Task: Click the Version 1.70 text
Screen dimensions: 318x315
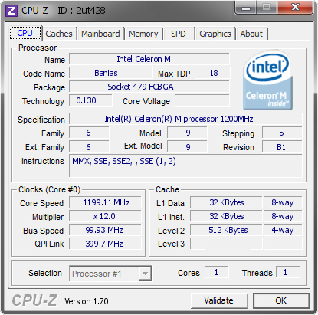Action: point(87,301)
